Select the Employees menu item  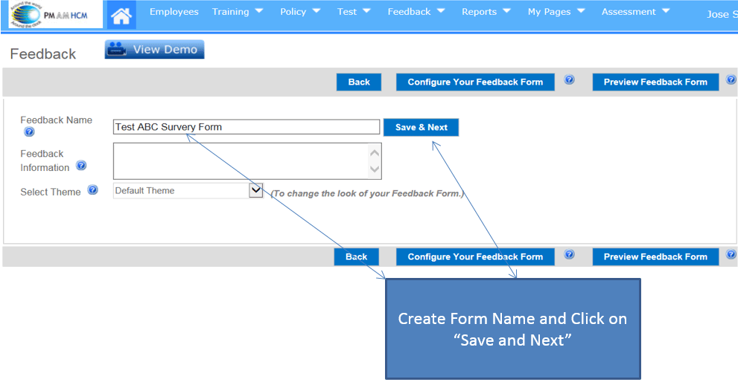174,12
